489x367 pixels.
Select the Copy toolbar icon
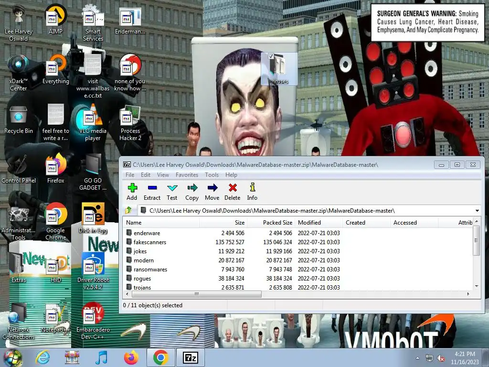pyautogui.click(x=192, y=192)
